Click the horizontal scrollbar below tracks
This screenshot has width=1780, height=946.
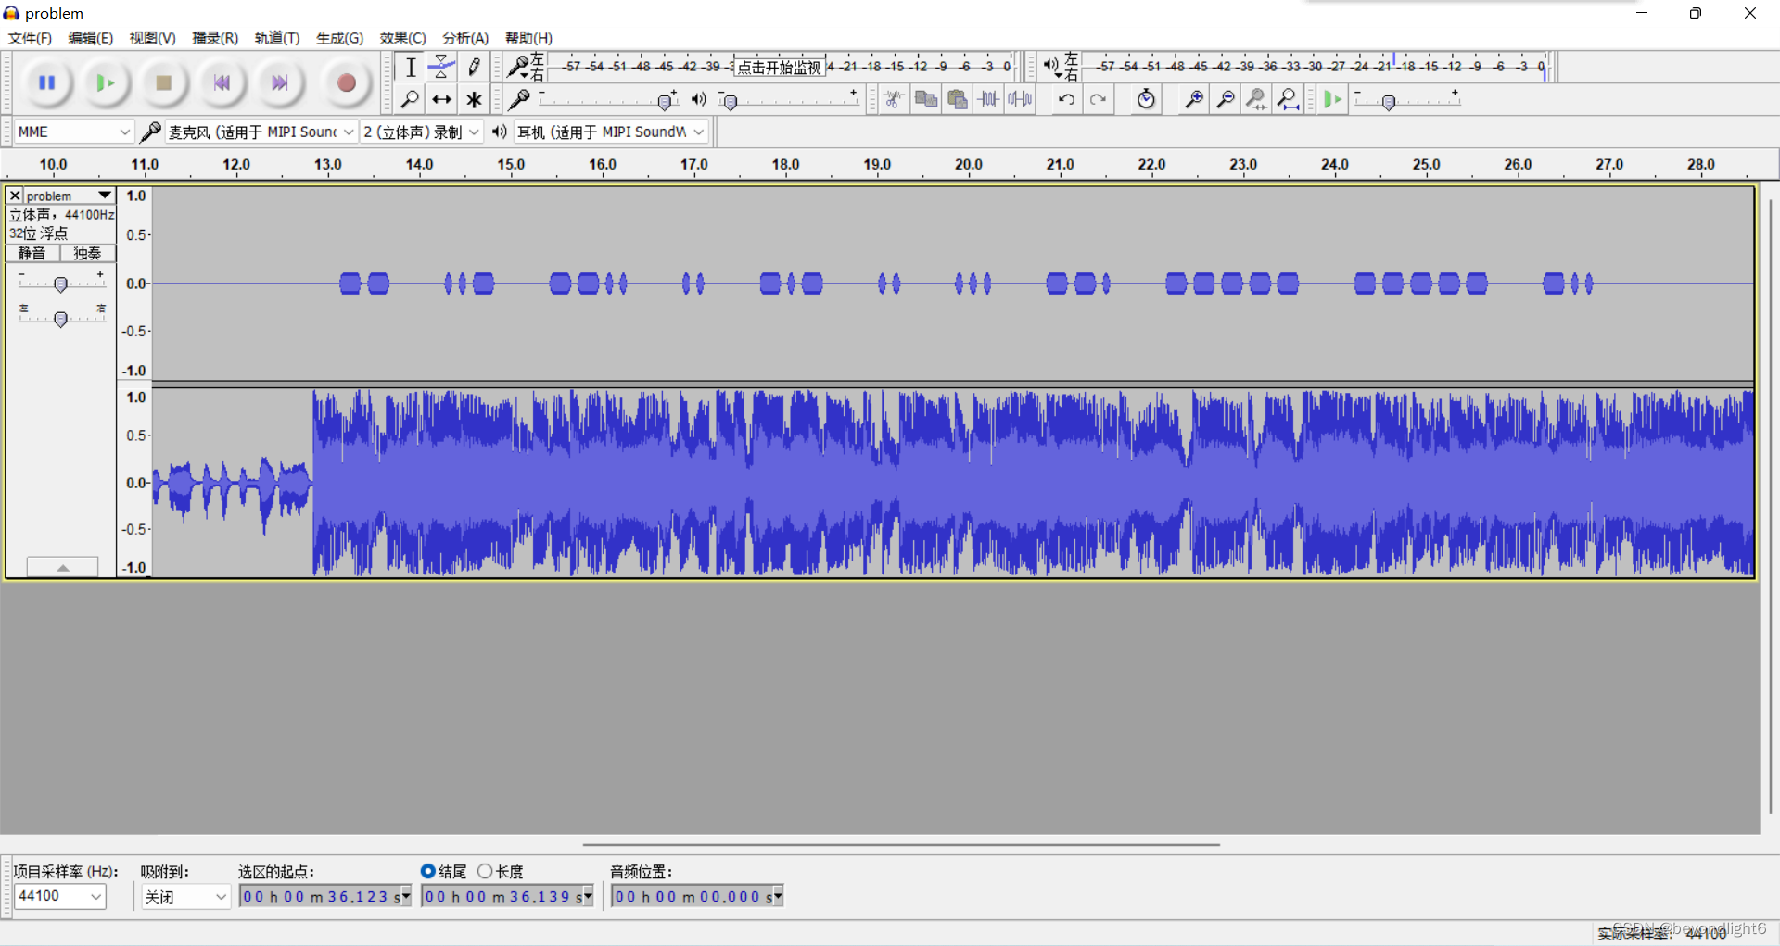(x=901, y=844)
